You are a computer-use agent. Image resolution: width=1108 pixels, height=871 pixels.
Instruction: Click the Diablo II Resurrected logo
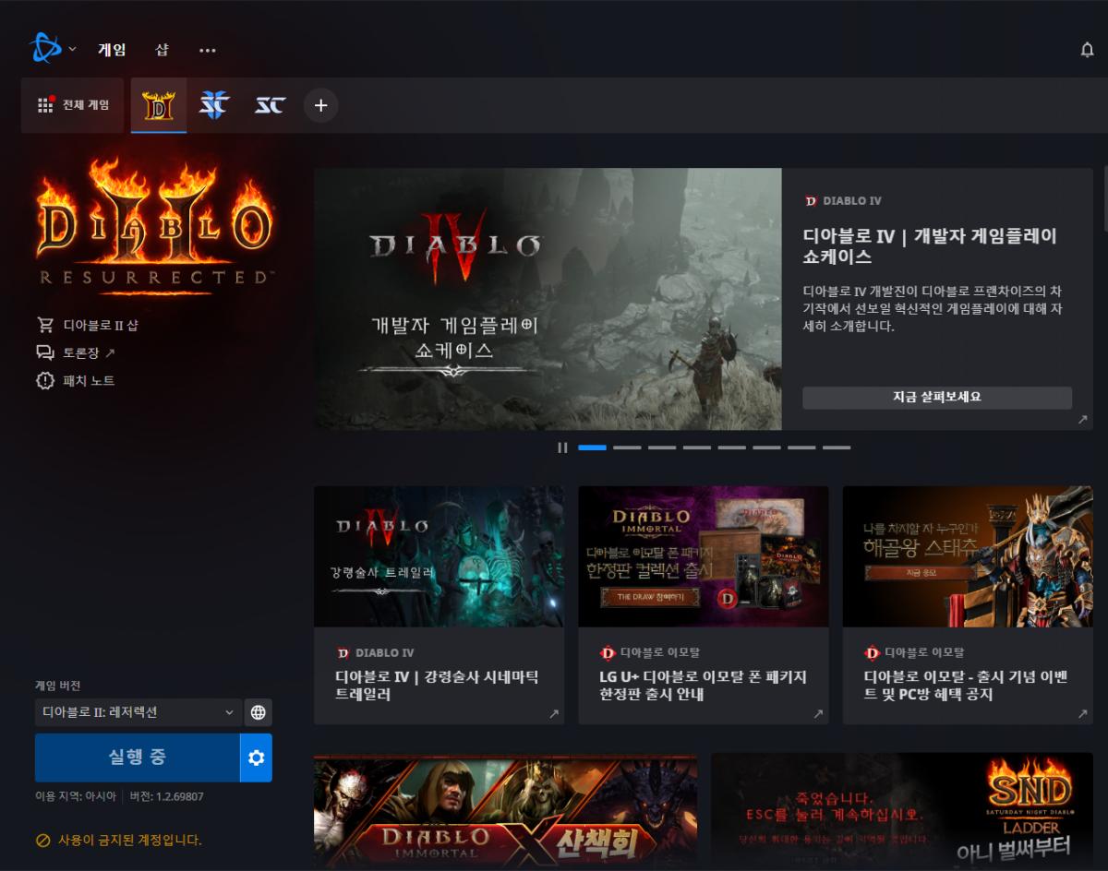click(x=154, y=227)
